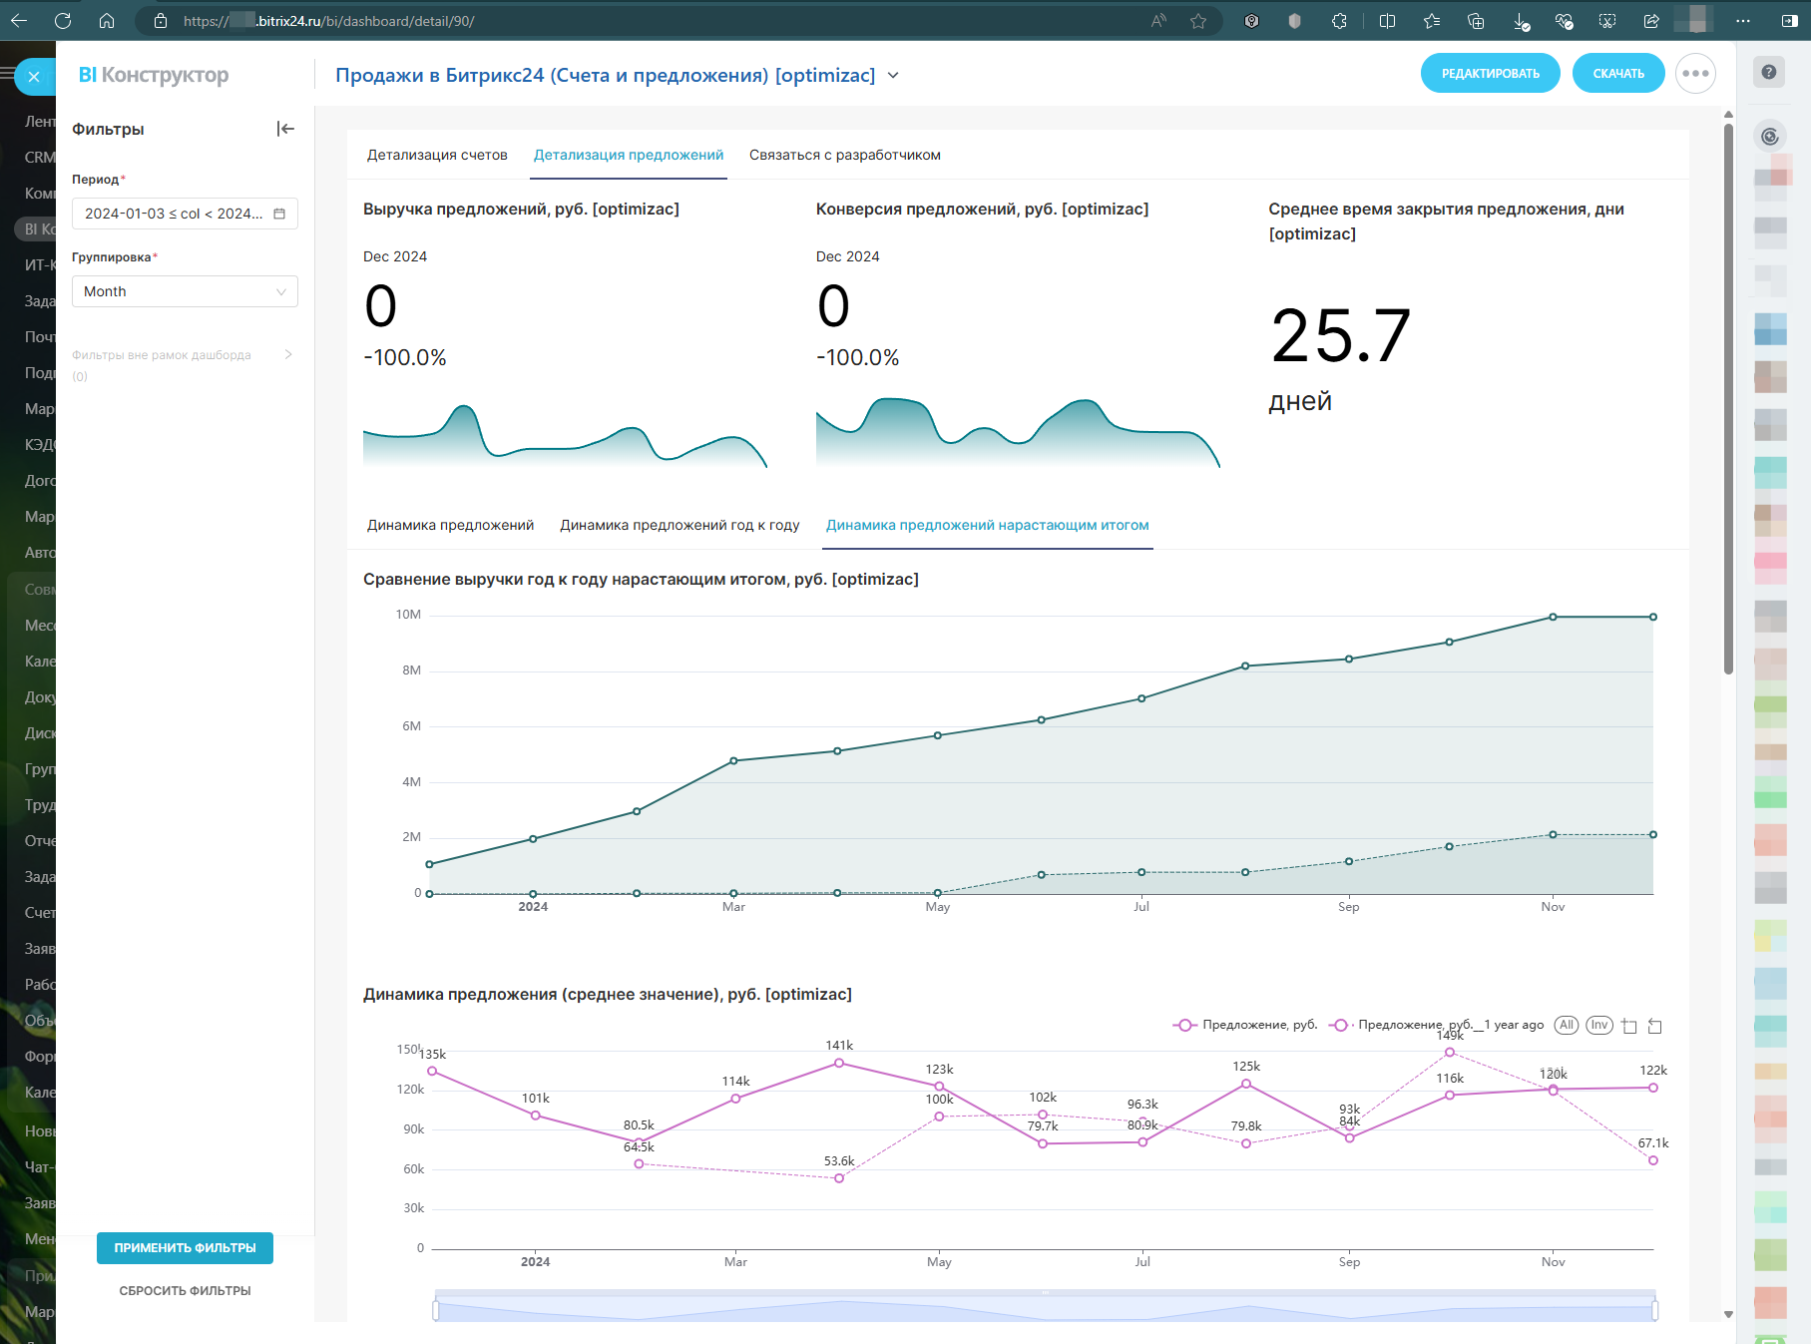Image resolution: width=1811 pixels, height=1344 pixels.
Task: Click the 'Inv' legend inverse-selection toggle
Action: pos(1598,1025)
